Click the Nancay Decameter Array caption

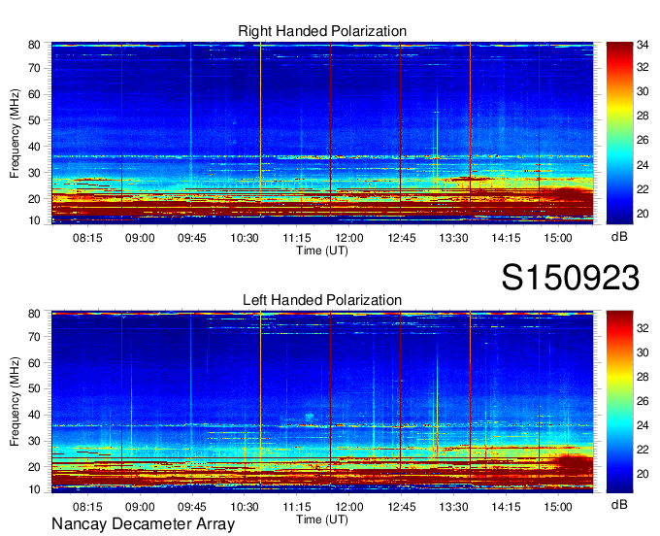pyautogui.click(x=143, y=524)
